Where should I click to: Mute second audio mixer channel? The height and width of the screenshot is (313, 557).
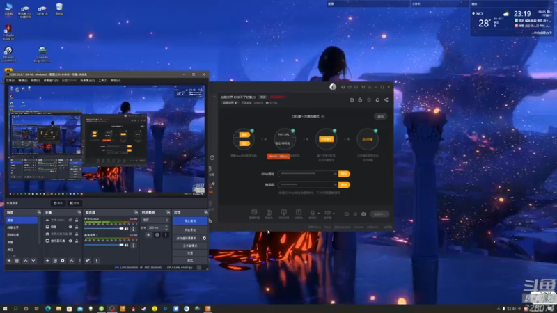(x=127, y=245)
